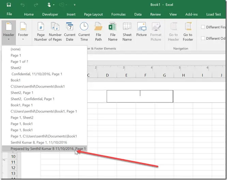Click Go to Footer button
The width and height of the screenshot is (227, 180).
pos(188,32)
